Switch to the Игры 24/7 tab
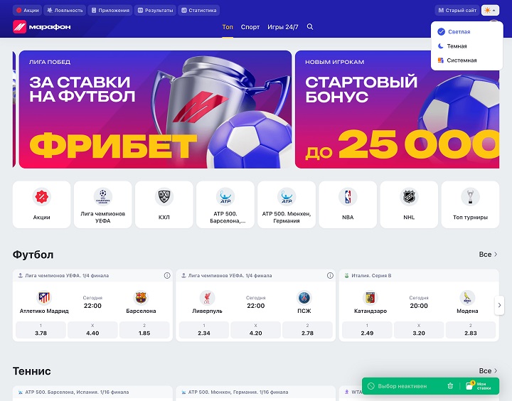The image size is (512, 401). click(x=283, y=27)
